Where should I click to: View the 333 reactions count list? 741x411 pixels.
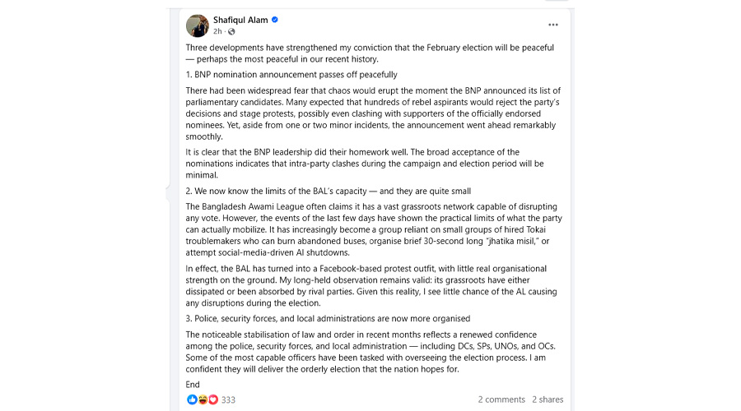(x=228, y=399)
